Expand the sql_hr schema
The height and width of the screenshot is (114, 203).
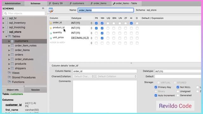click(3, 18)
